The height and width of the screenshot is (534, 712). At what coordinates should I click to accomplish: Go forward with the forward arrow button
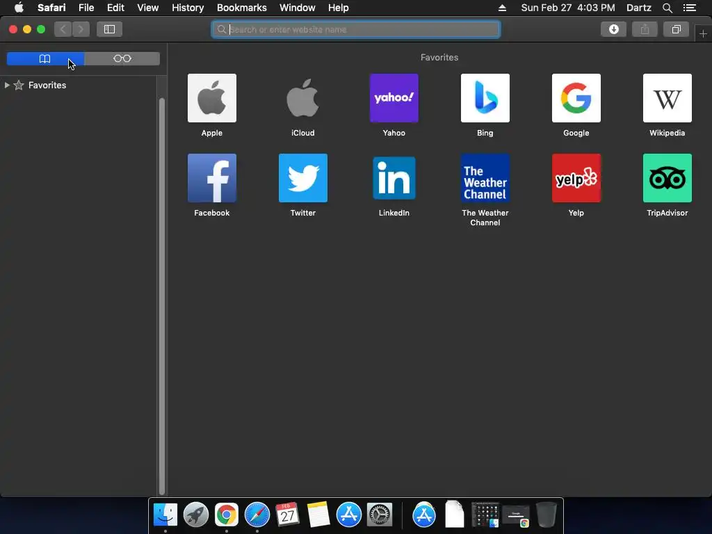coord(81,29)
